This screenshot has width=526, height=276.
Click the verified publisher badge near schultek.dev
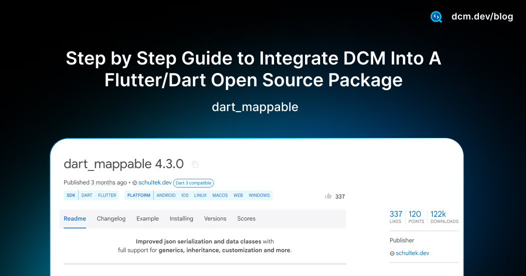coord(135,183)
